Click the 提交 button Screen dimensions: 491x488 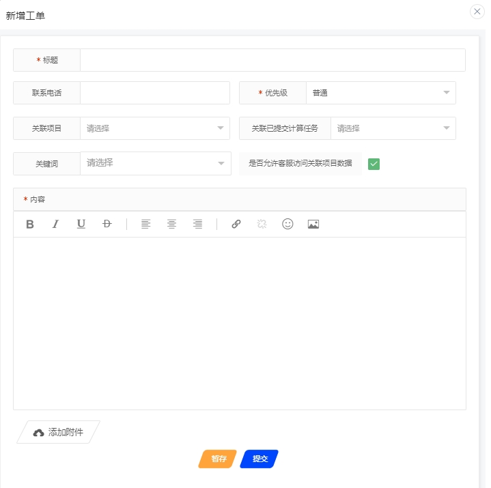tap(259, 459)
